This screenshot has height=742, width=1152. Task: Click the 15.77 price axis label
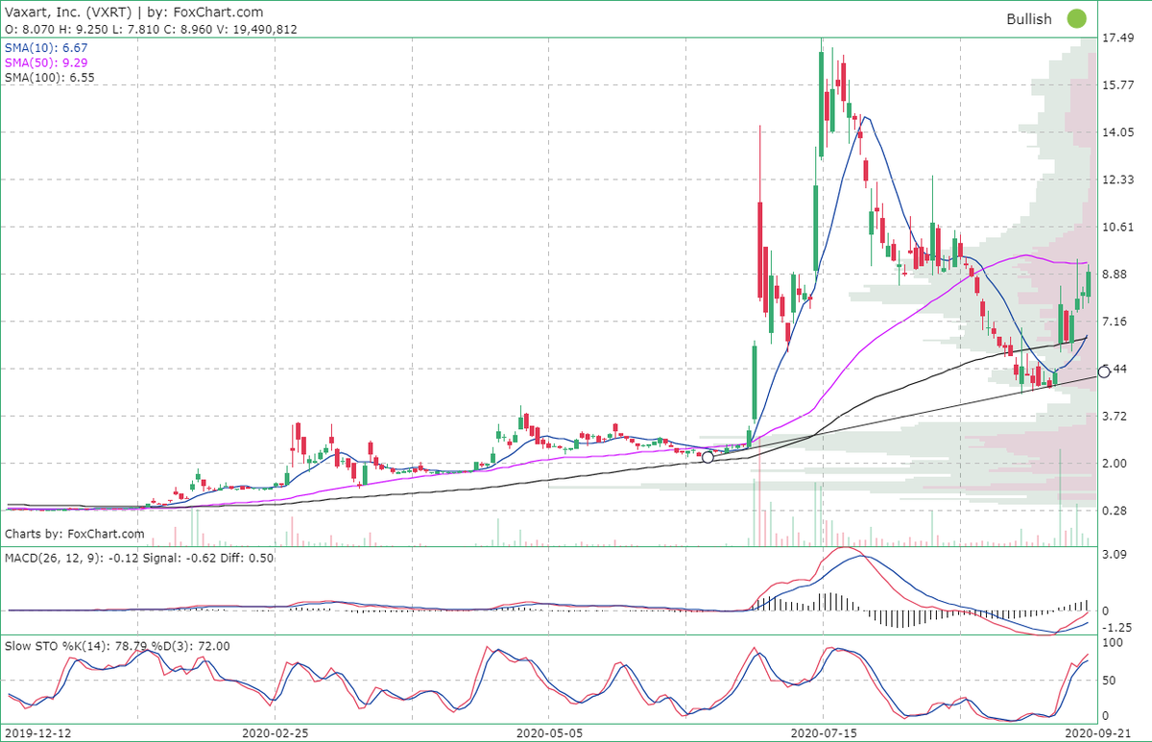[1119, 85]
